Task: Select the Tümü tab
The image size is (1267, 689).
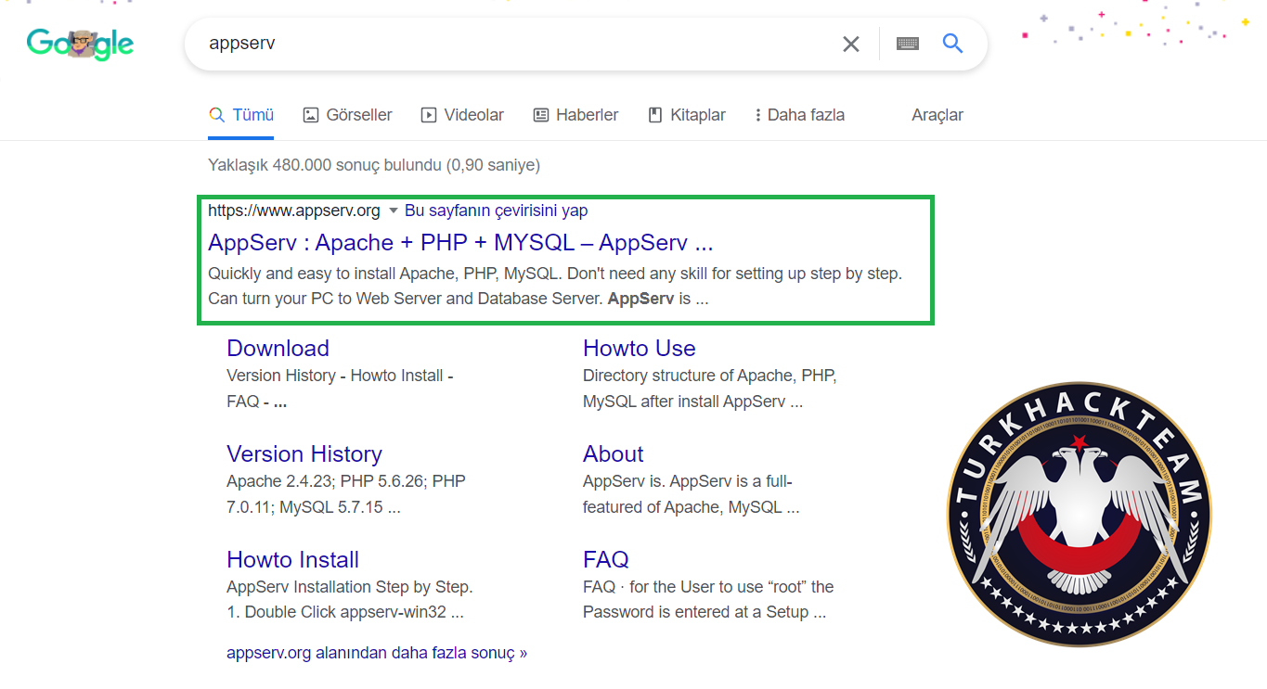Action: [241, 115]
